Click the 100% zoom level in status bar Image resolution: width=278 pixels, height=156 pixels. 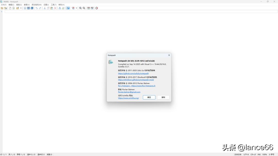265,154
